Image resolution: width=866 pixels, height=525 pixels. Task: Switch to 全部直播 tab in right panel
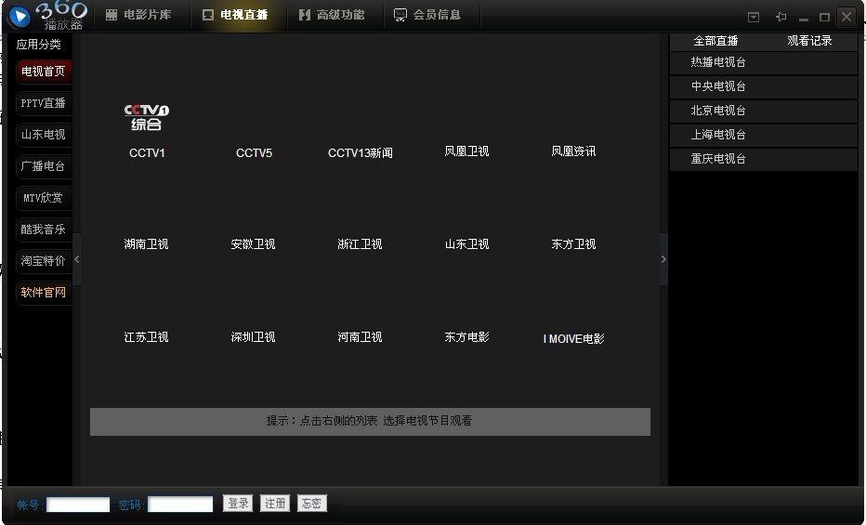(x=715, y=41)
